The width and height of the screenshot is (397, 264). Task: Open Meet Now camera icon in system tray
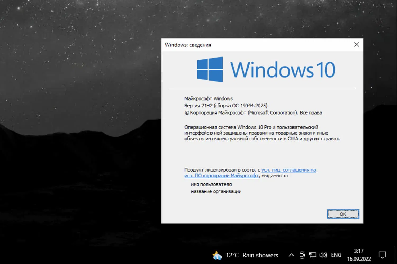point(302,255)
